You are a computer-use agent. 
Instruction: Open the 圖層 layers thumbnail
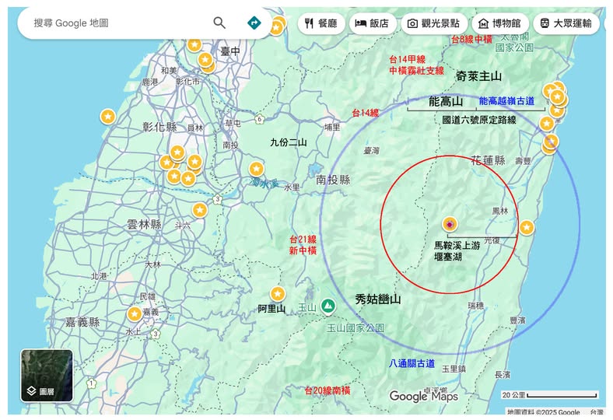[x=47, y=376]
